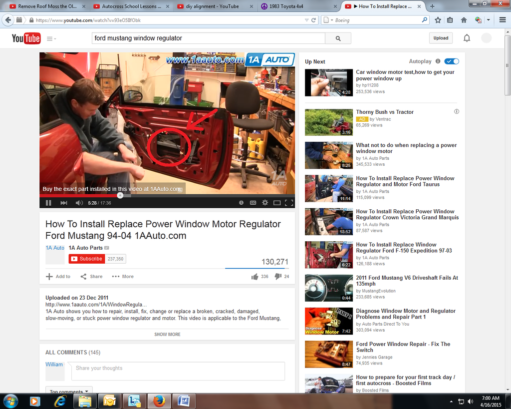Enter fullscreen video mode
The width and height of the screenshot is (511, 409).
[x=289, y=203]
